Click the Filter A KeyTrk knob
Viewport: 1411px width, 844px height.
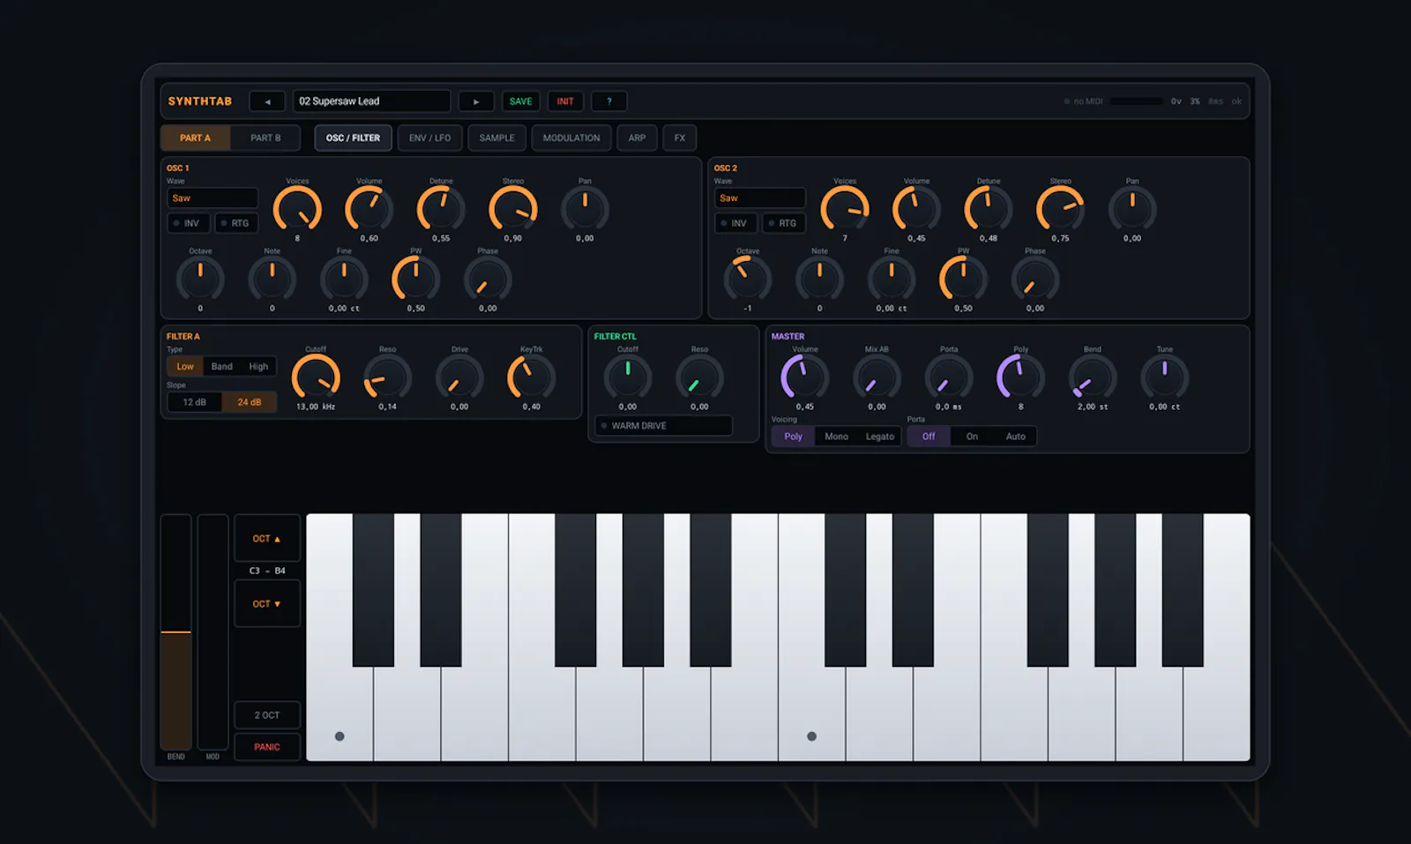click(x=531, y=378)
